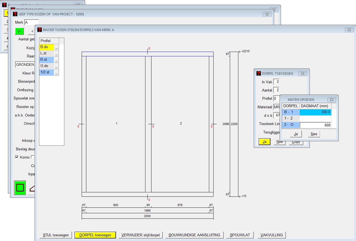Open the VAKVULLING option
The width and height of the screenshot is (356, 241).
pos(272,235)
